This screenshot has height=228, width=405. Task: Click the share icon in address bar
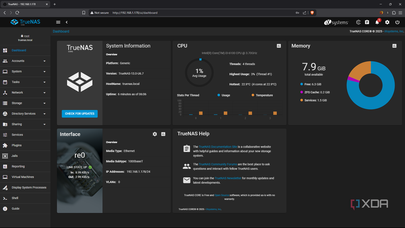pyautogui.click(x=305, y=13)
